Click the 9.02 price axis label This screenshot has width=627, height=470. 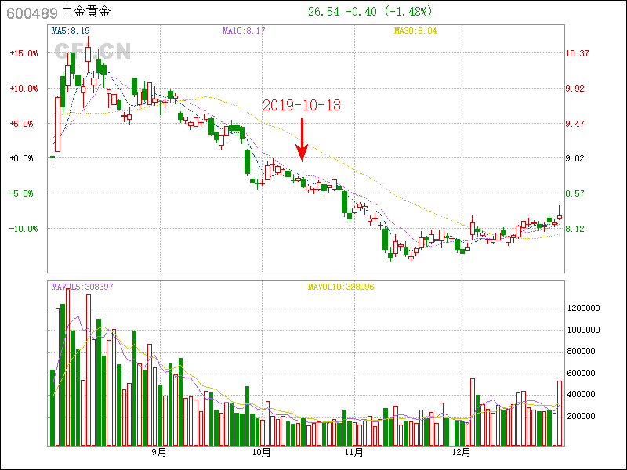click(x=575, y=158)
